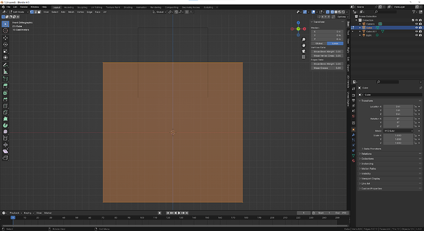The image size is (424, 231).
Task: Activate the Move tool
Action: pyautogui.click(x=5, y=38)
